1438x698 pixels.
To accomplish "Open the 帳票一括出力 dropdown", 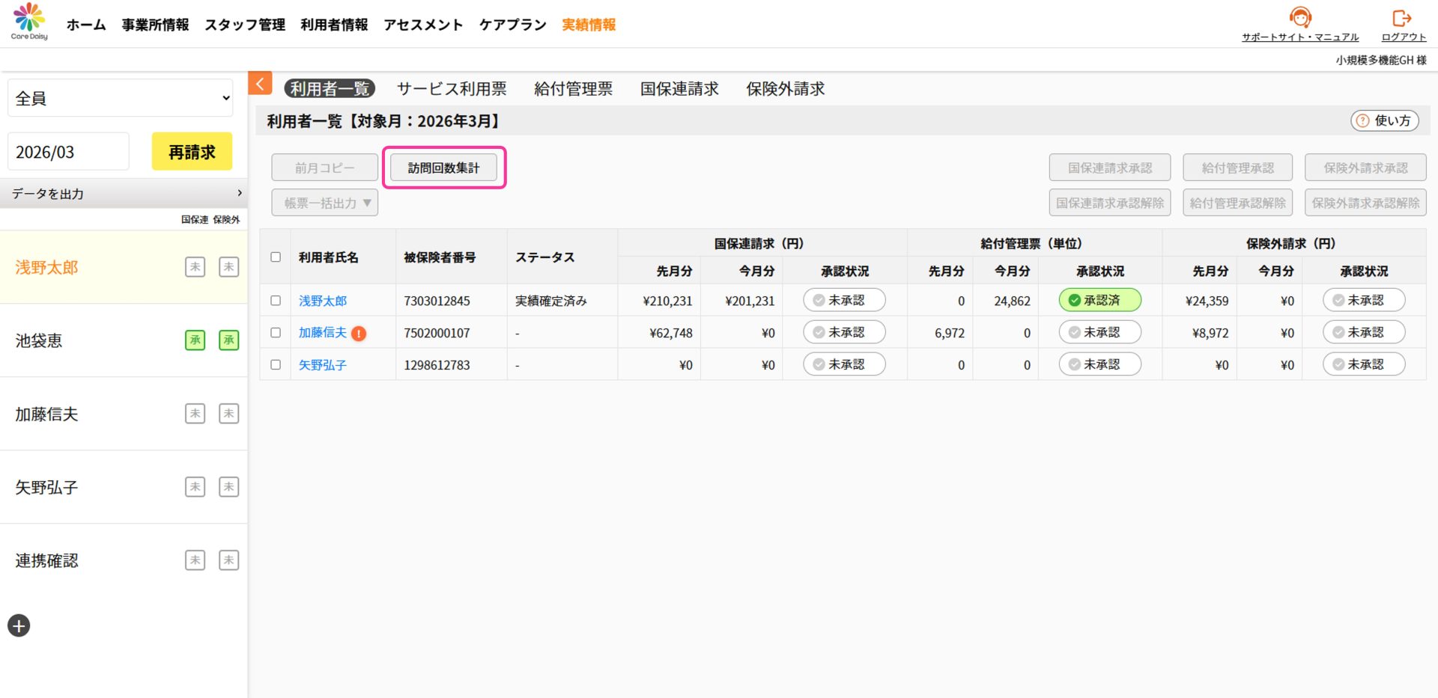I will point(324,203).
